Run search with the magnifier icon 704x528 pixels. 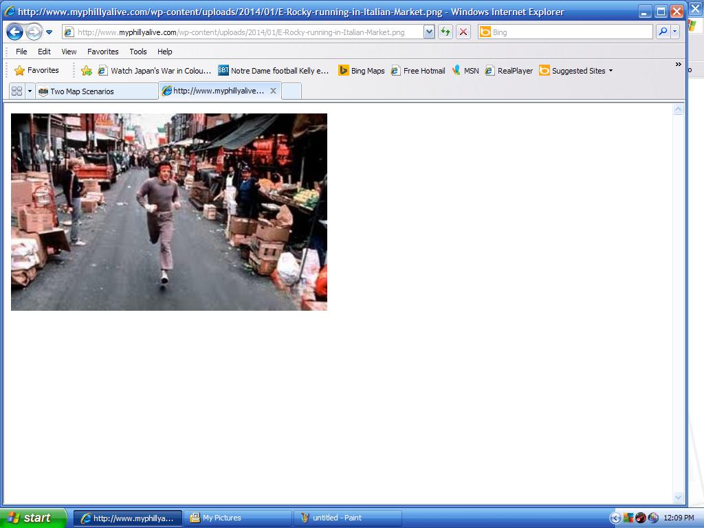click(x=663, y=32)
